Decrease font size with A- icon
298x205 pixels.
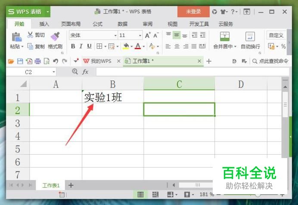[156, 35]
